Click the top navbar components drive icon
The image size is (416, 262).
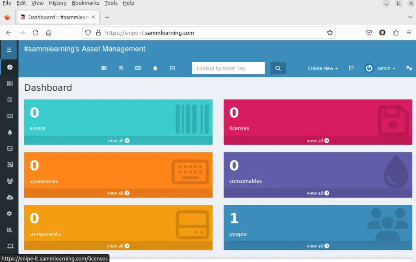coord(172,68)
